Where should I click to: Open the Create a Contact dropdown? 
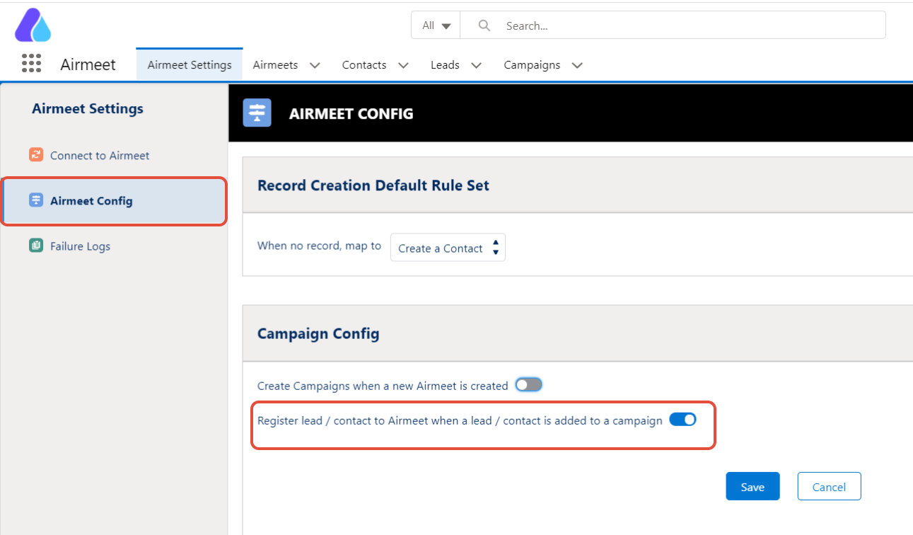point(448,248)
